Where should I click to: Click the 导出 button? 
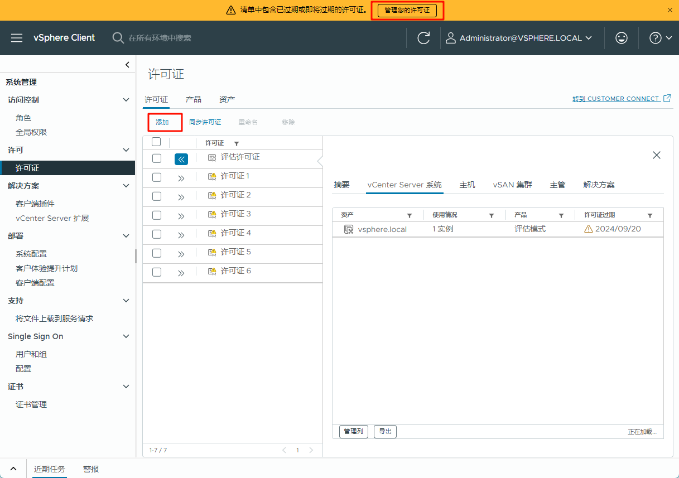[385, 431]
